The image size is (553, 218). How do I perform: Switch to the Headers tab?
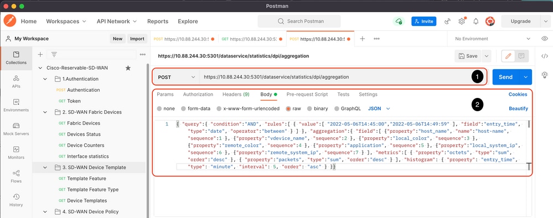click(236, 94)
